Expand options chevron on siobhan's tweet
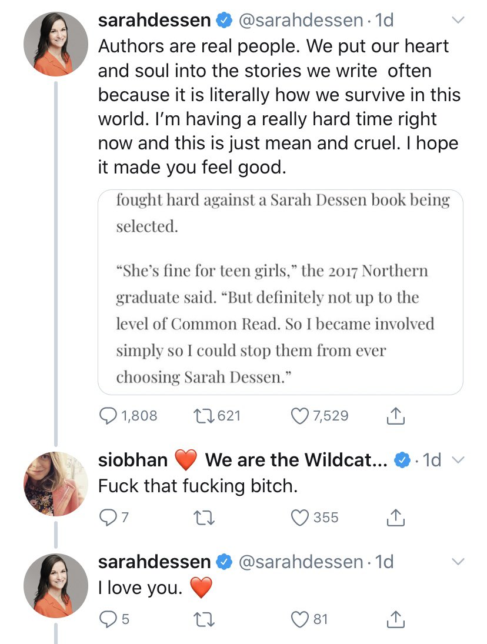 457,460
